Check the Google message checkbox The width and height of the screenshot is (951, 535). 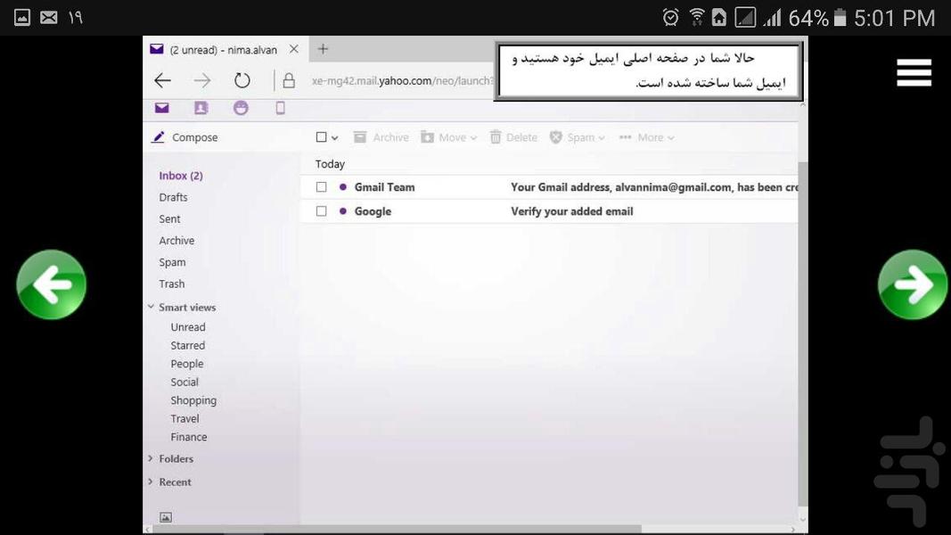322,211
